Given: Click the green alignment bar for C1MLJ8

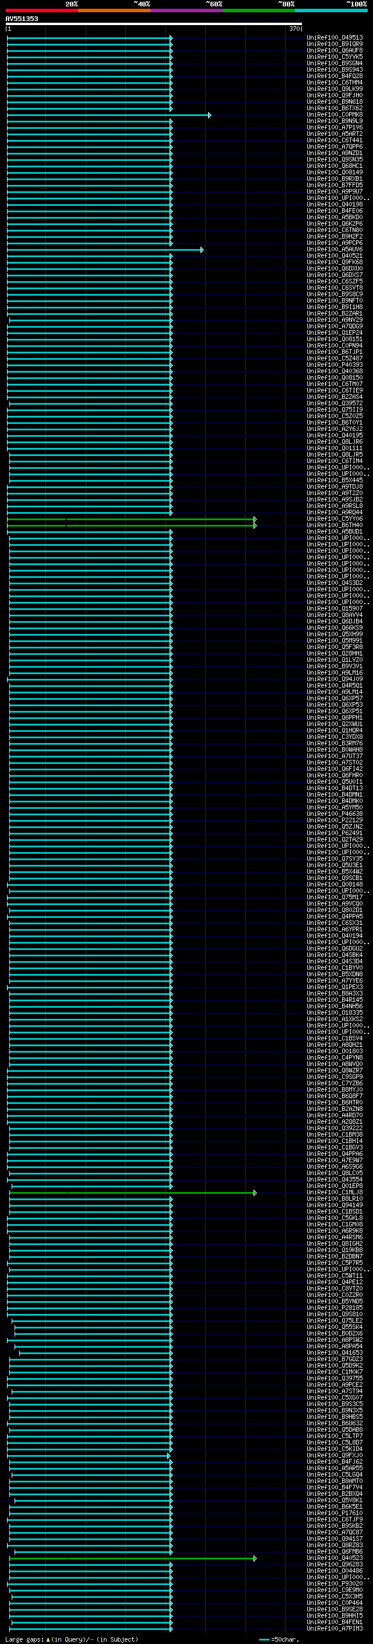Looking at the screenshot, I should (x=133, y=1192).
